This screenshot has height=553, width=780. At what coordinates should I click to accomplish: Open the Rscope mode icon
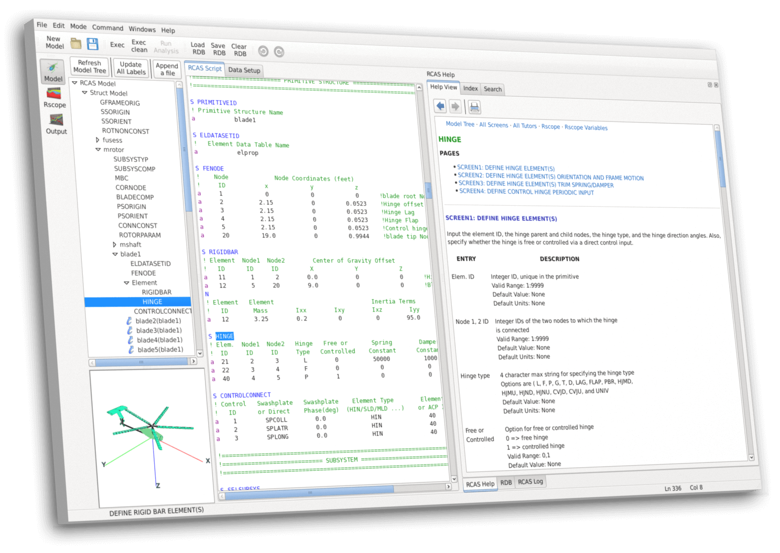55,98
